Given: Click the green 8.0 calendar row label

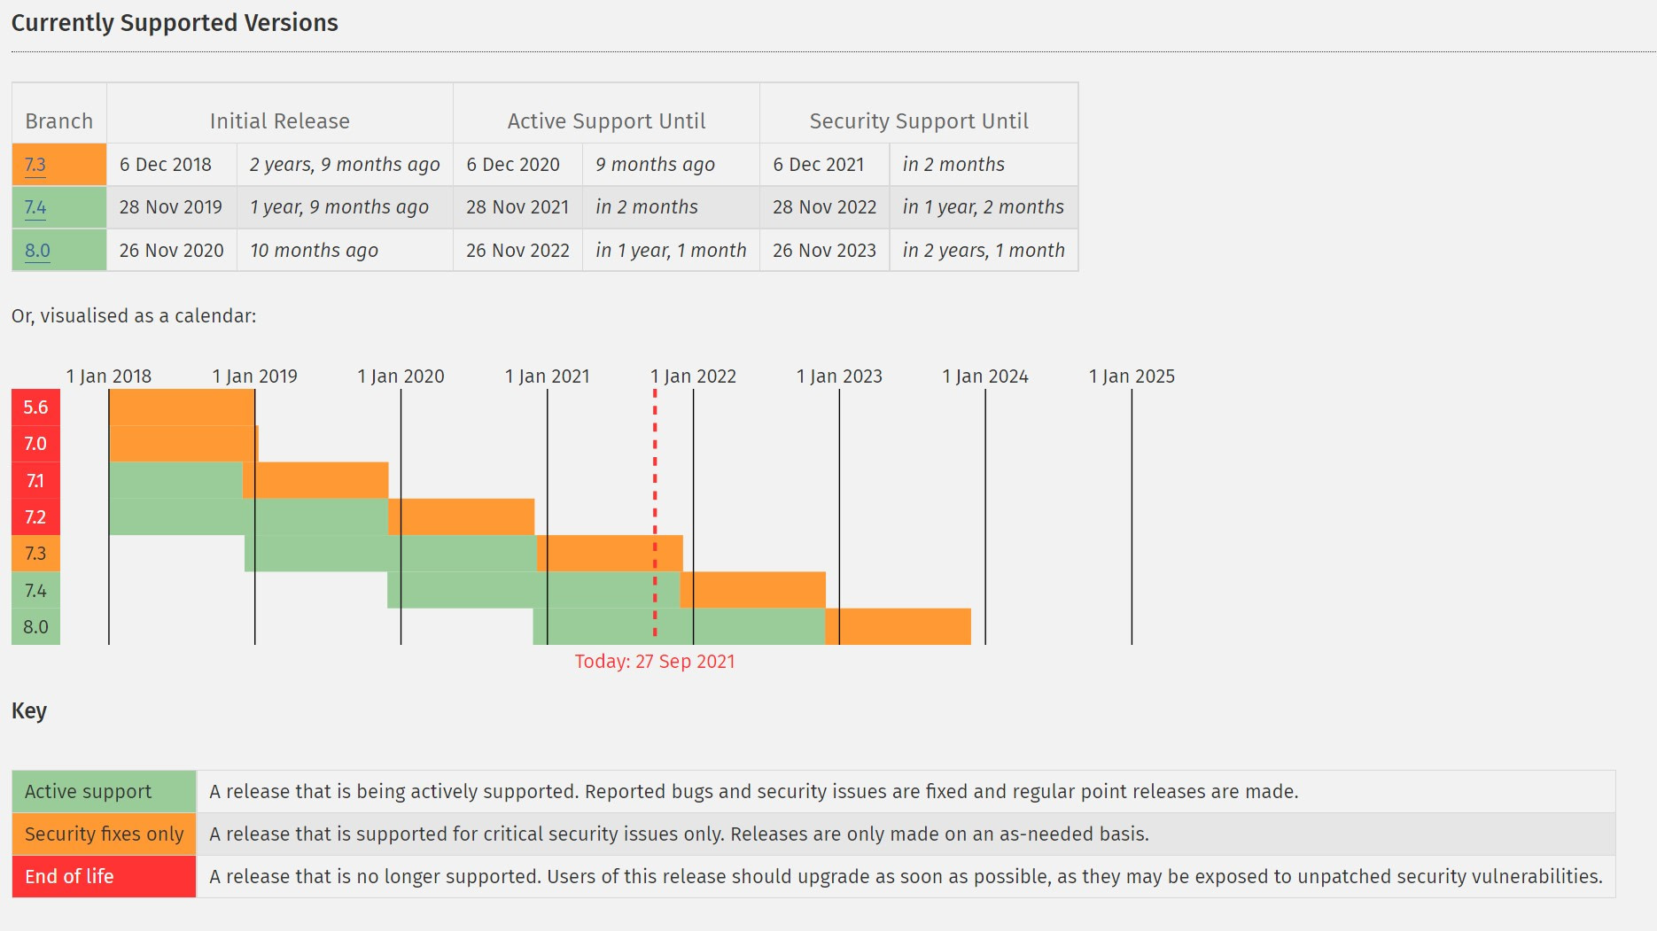Looking at the screenshot, I should pyautogui.click(x=35, y=627).
